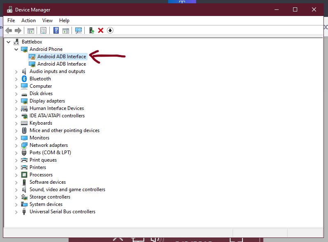Image resolution: width=328 pixels, height=242 pixels.
Task: Select the Mice and other pointing devices label
Action: pos(65,130)
